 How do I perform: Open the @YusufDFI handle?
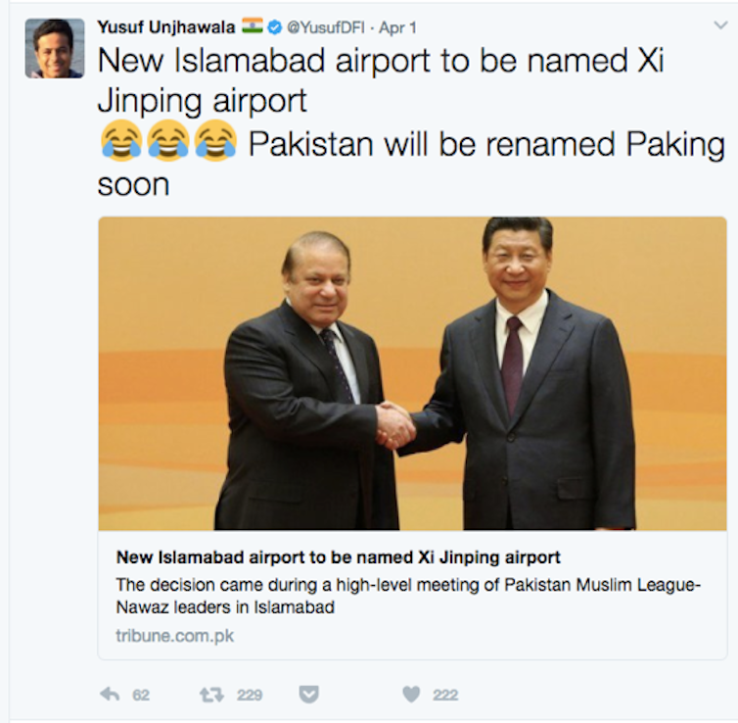click(x=325, y=27)
